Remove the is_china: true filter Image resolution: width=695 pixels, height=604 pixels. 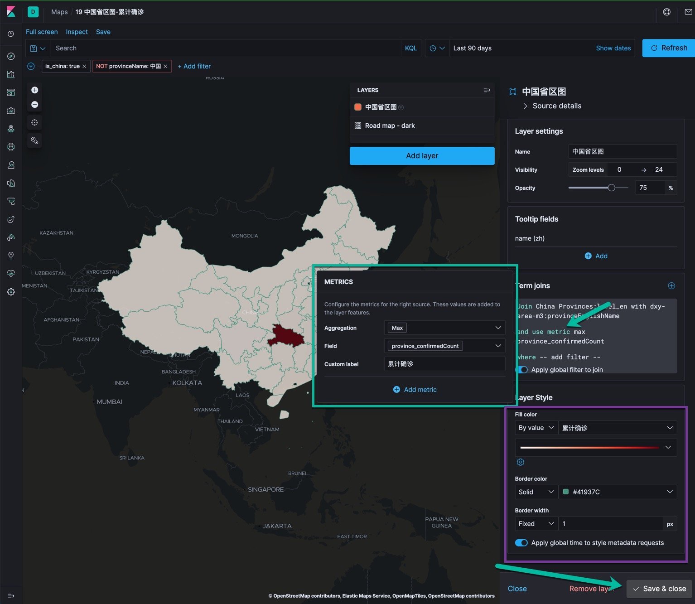click(84, 66)
